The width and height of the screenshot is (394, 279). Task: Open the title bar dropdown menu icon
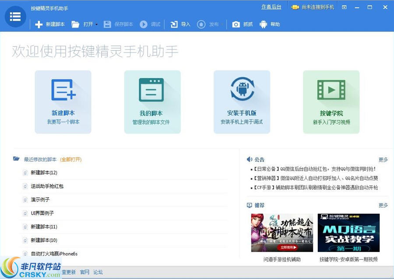[344, 7]
